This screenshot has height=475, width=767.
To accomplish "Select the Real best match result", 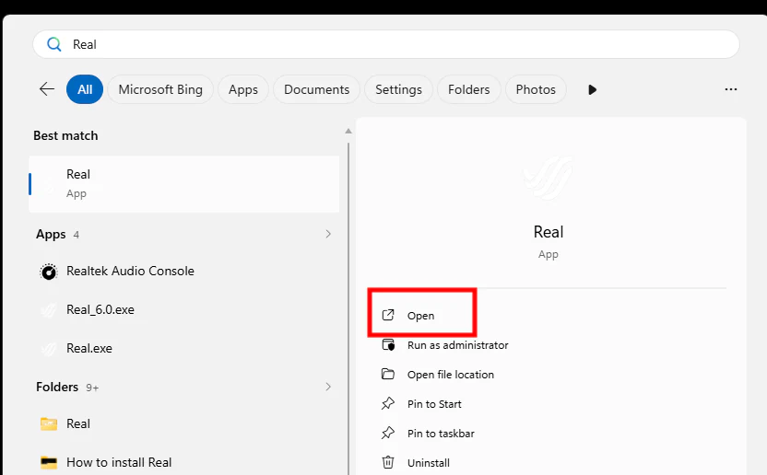I will click(184, 184).
